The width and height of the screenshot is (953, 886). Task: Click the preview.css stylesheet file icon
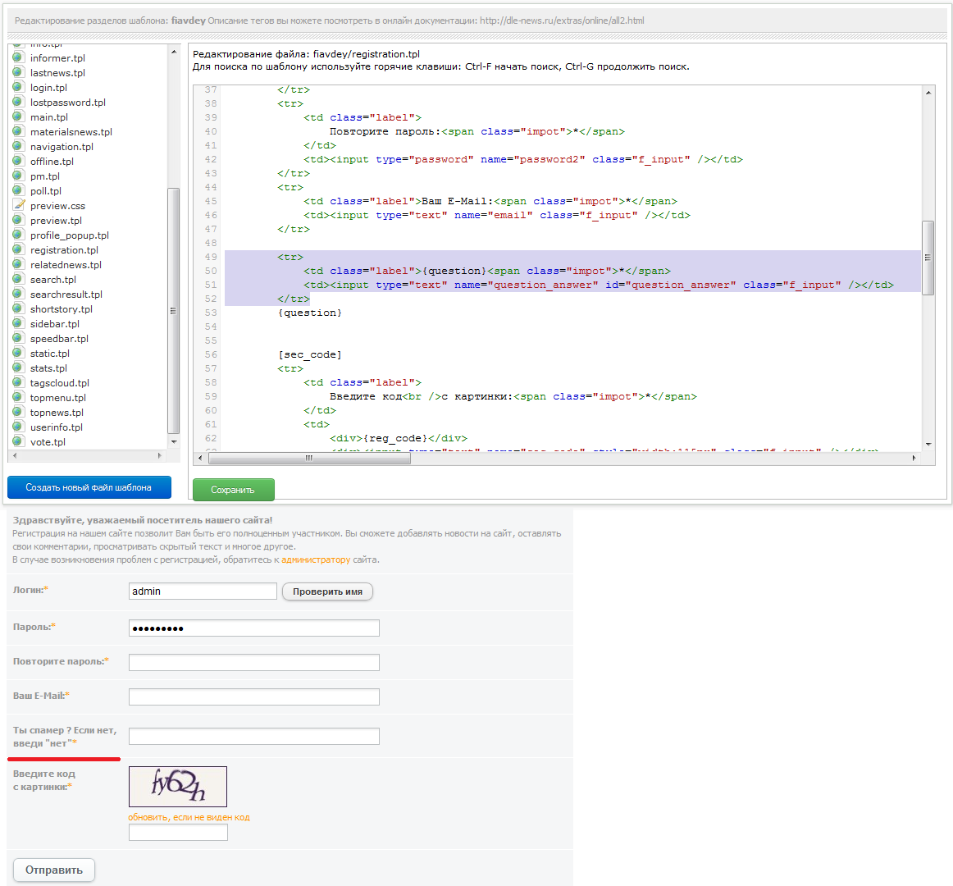[x=18, y=206]
